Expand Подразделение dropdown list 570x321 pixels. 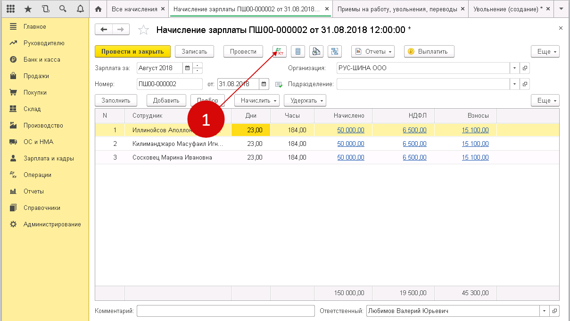coord(514,84)
